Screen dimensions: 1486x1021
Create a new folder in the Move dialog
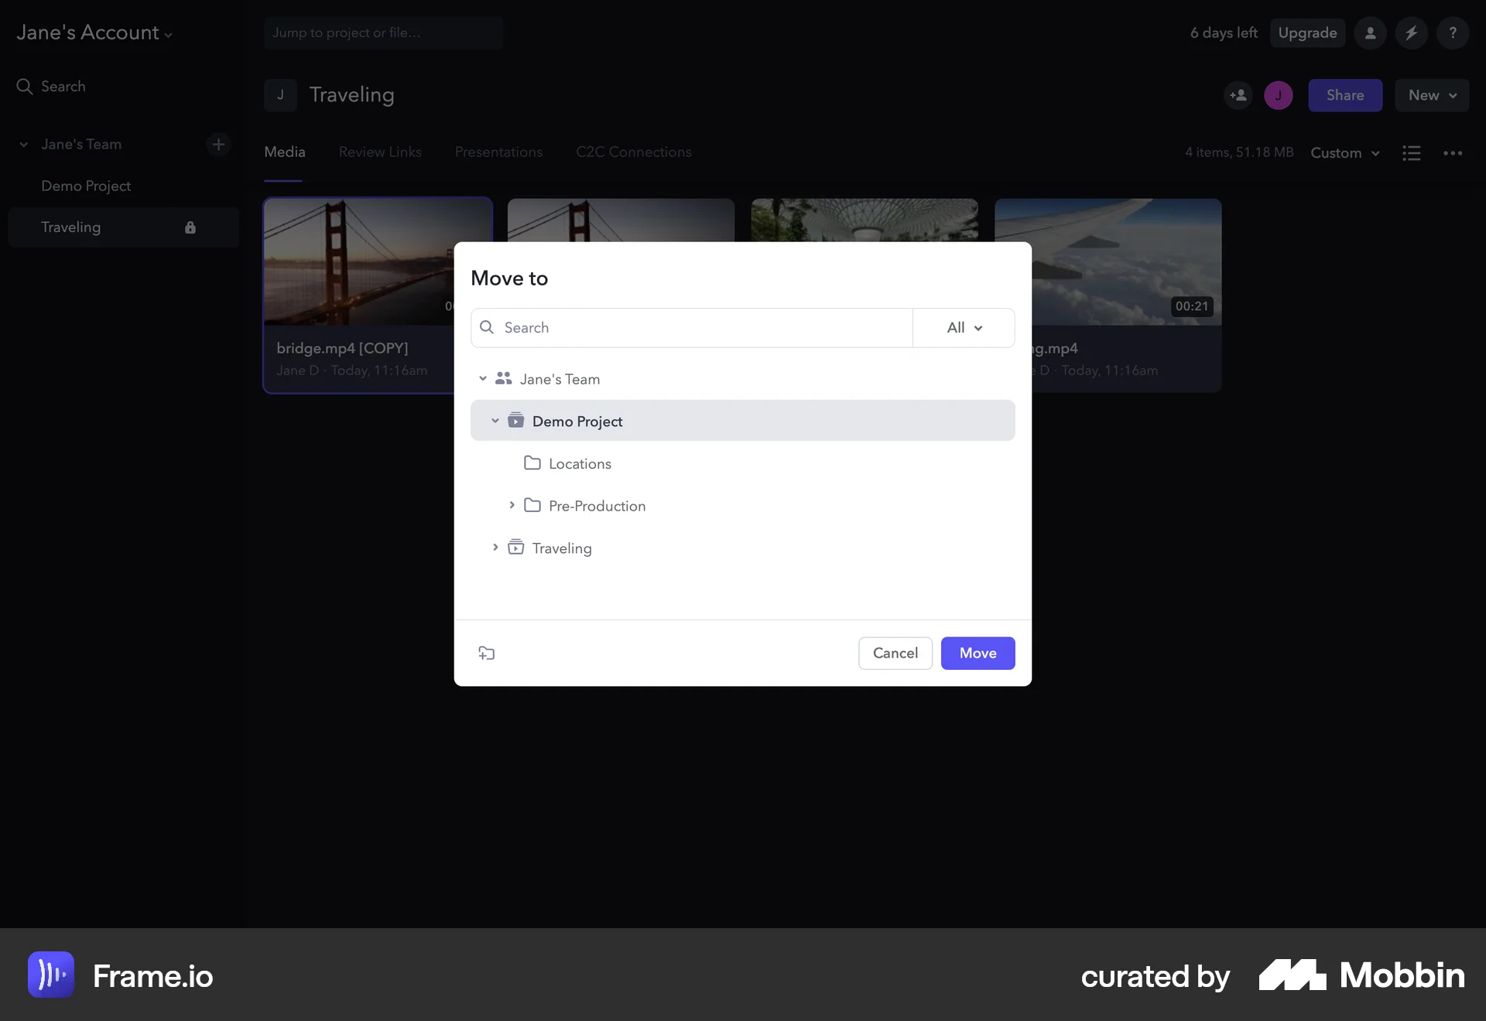click(487, 653)
